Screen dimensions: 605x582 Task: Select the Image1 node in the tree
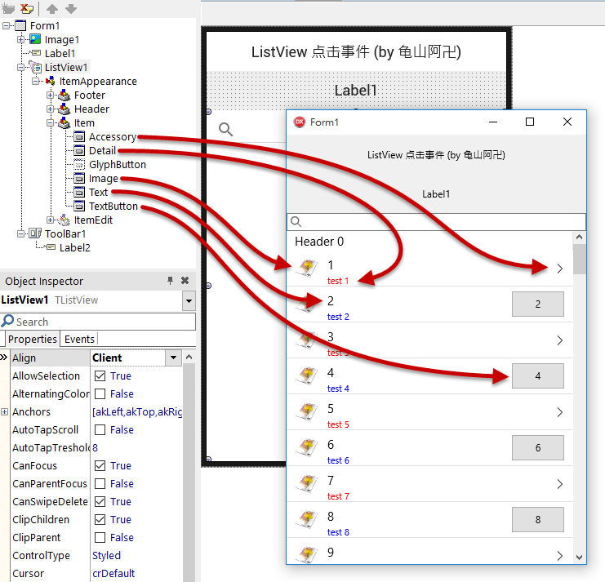(61, 39)
